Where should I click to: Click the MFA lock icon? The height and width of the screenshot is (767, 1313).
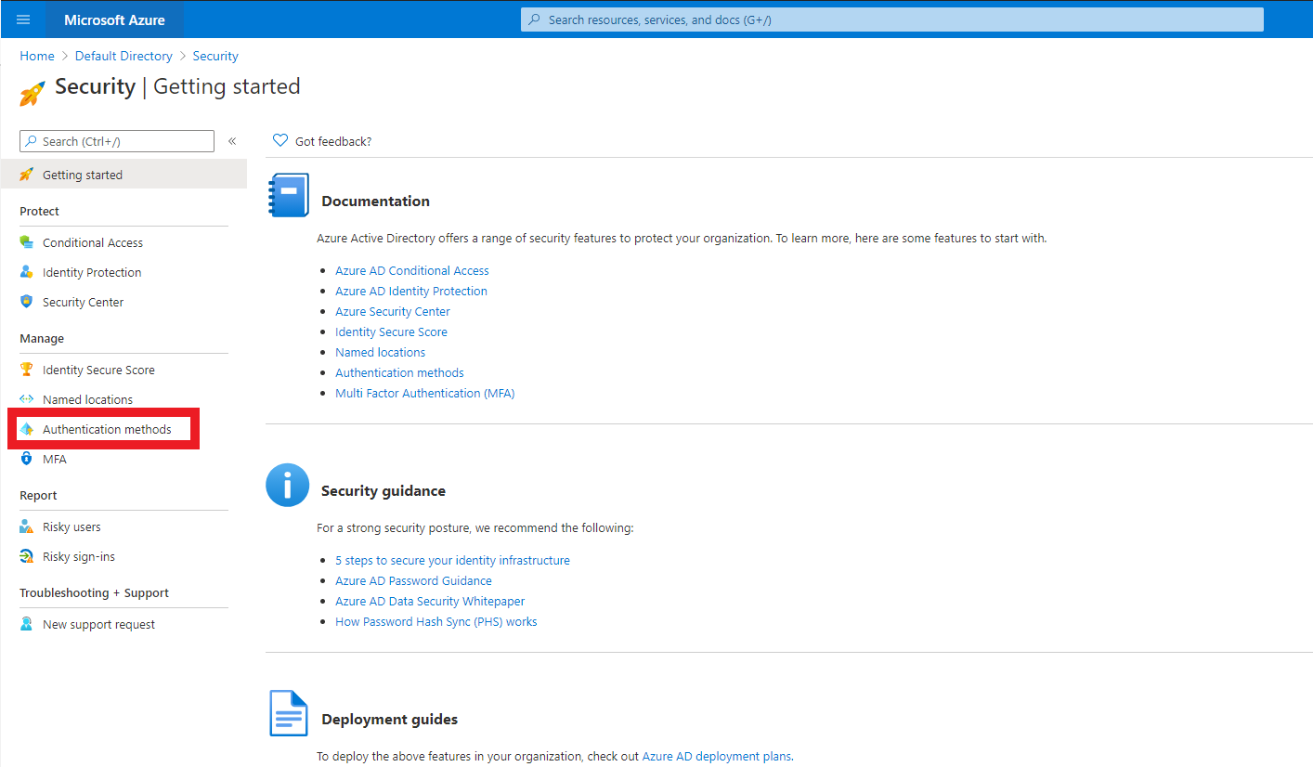tap(27, 459)
